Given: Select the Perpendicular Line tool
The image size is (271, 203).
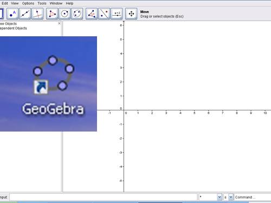Looking at the screenshot, I should click(37, 14).
